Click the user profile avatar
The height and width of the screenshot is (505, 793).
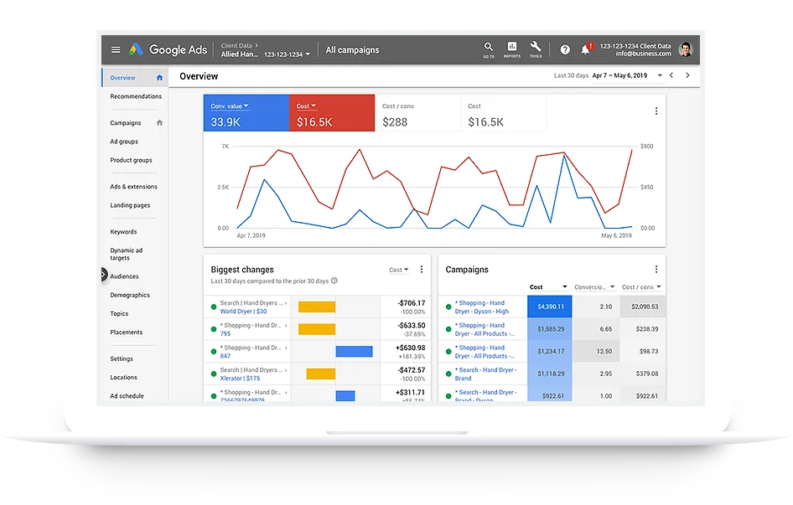click(x=686, y=49)
